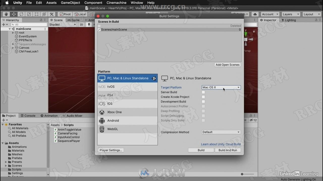Toggle 2D view mode in Scene
Viewport: 323px width, 181px height.
(x=81, y=24)
